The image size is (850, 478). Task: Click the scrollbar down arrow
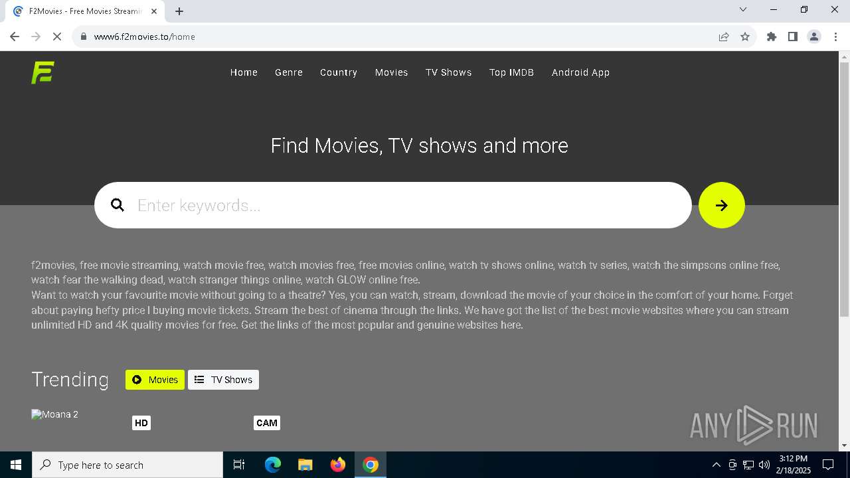click(x=844, y=445)
